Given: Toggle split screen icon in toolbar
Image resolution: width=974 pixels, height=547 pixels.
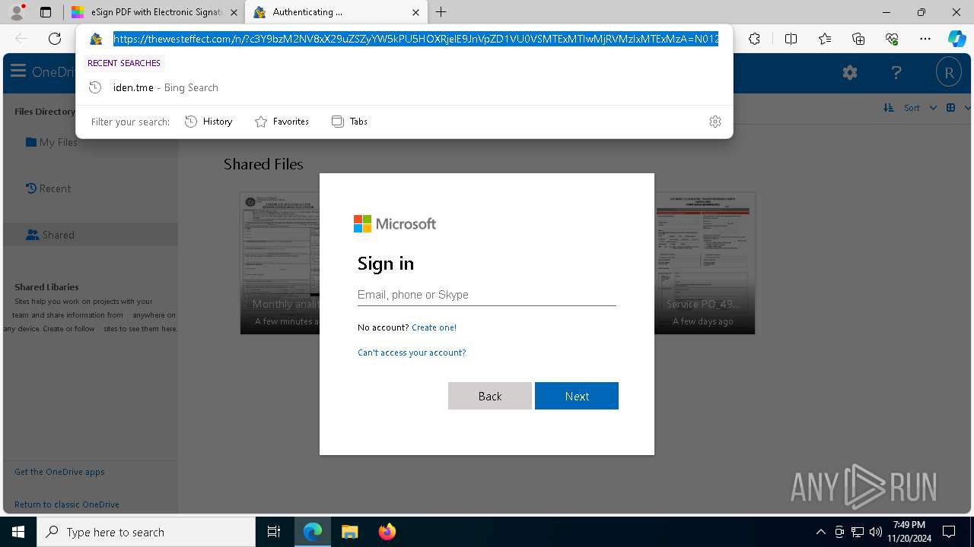Looking at the screenshot, I should 791,39.
